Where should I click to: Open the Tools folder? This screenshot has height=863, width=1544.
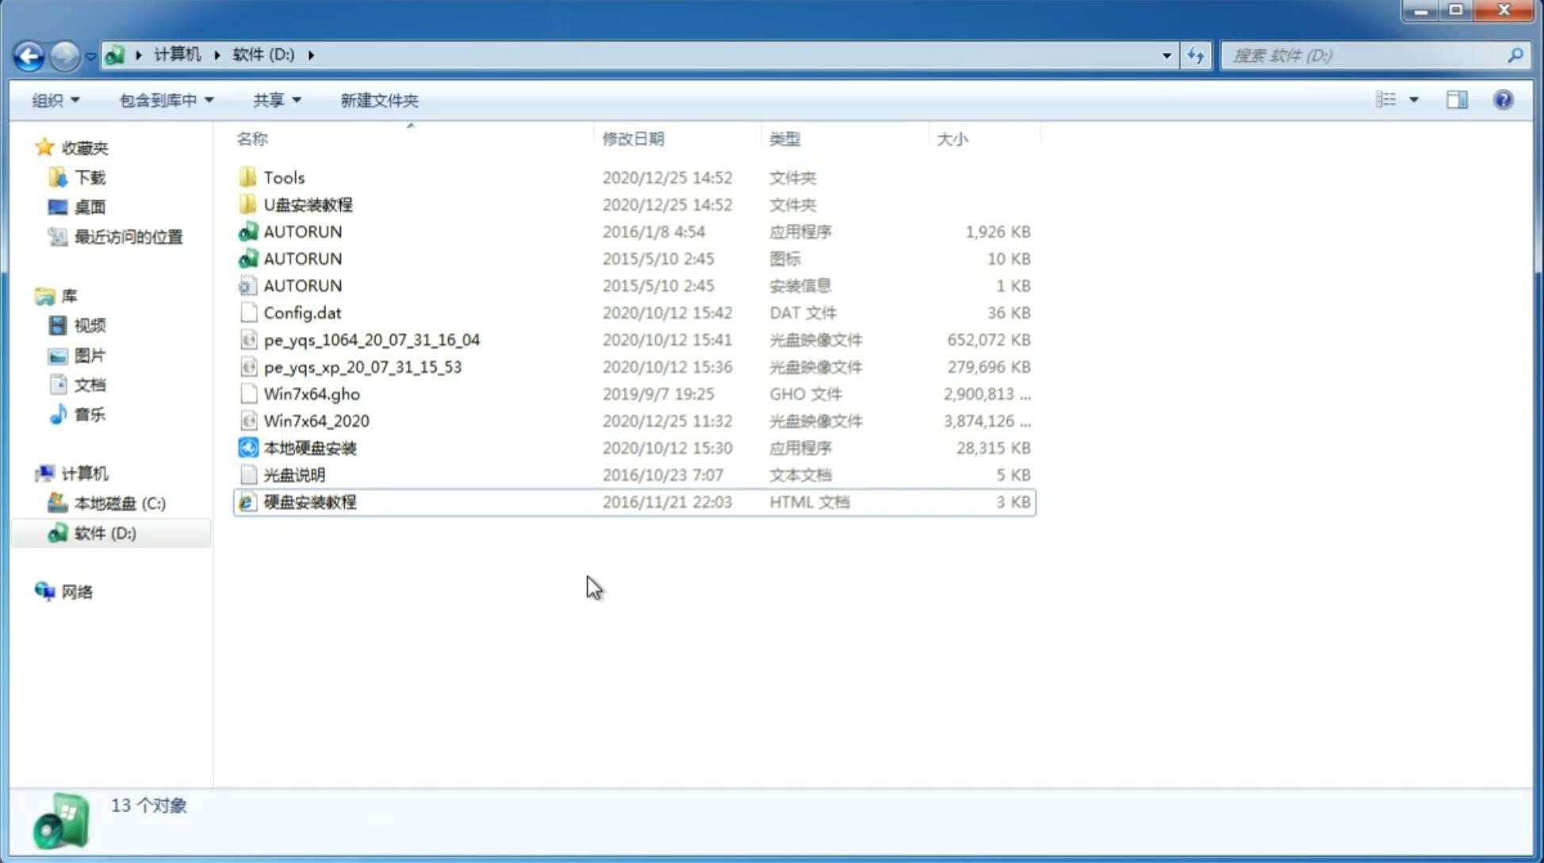click(x=283, y=177)
